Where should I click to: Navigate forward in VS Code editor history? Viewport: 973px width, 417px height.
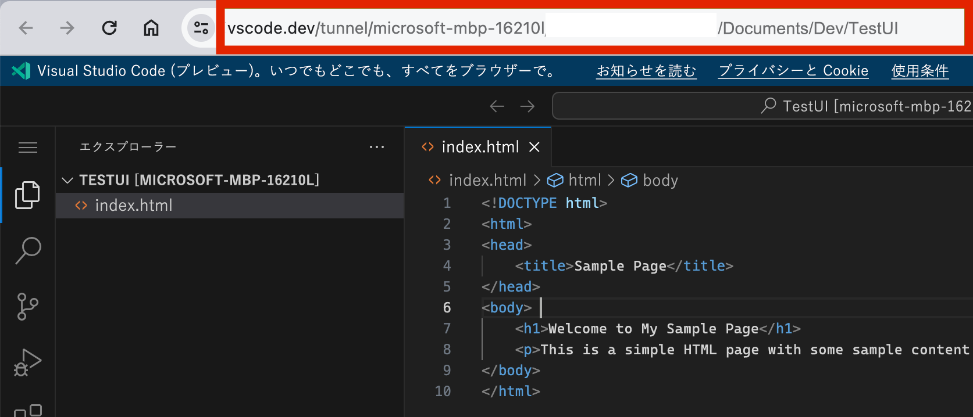click(528, 106)
